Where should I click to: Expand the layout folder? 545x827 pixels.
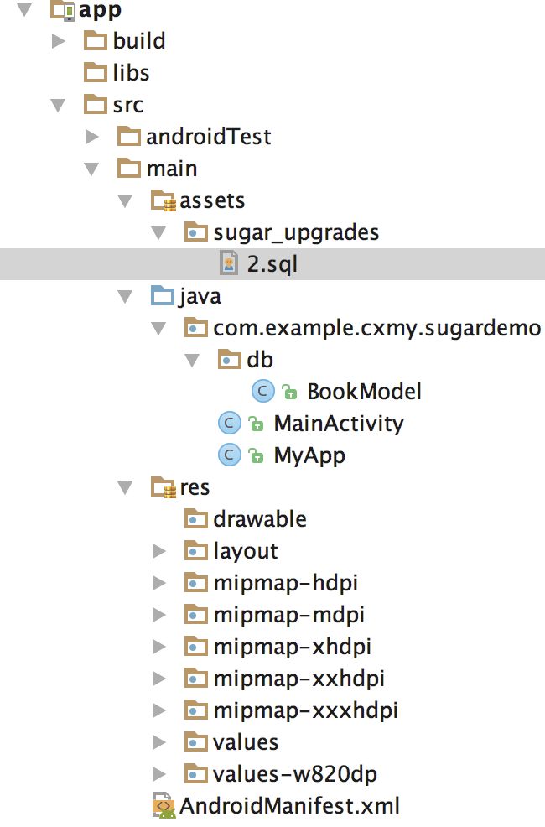(x=159, y=551)
